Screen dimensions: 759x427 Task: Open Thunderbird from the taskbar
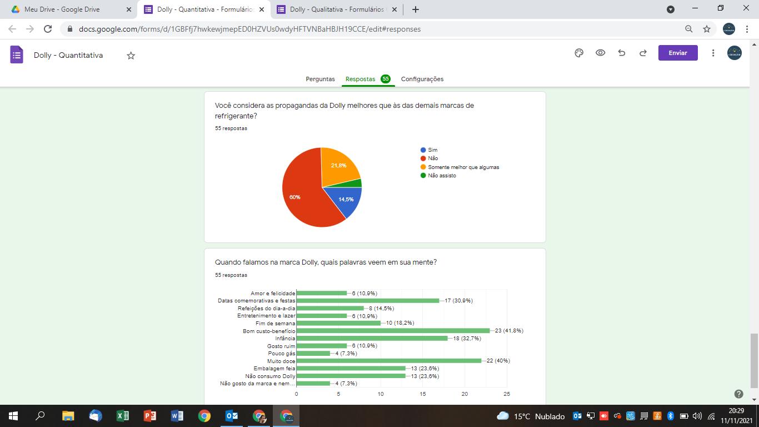click(96, 416)
